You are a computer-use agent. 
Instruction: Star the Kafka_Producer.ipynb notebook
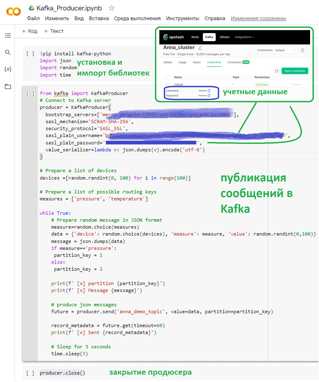click(x=111, y=8)
